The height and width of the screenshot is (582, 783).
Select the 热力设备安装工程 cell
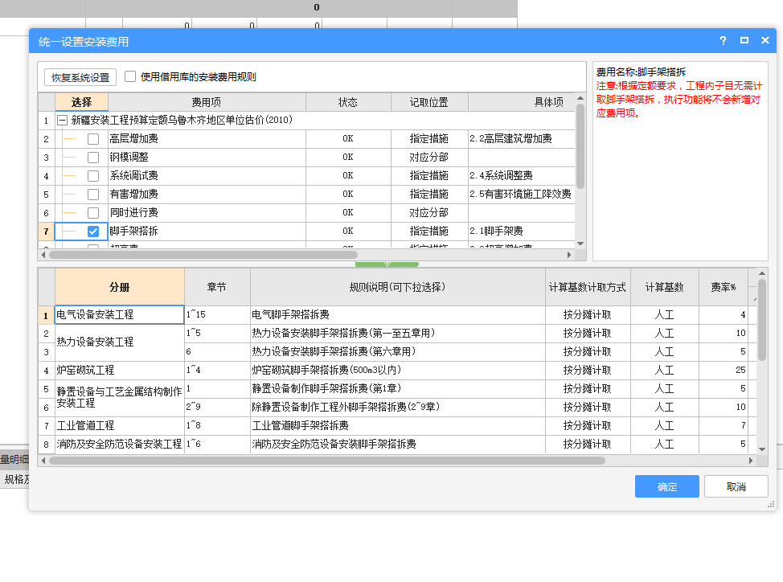[x=120, y=342]
